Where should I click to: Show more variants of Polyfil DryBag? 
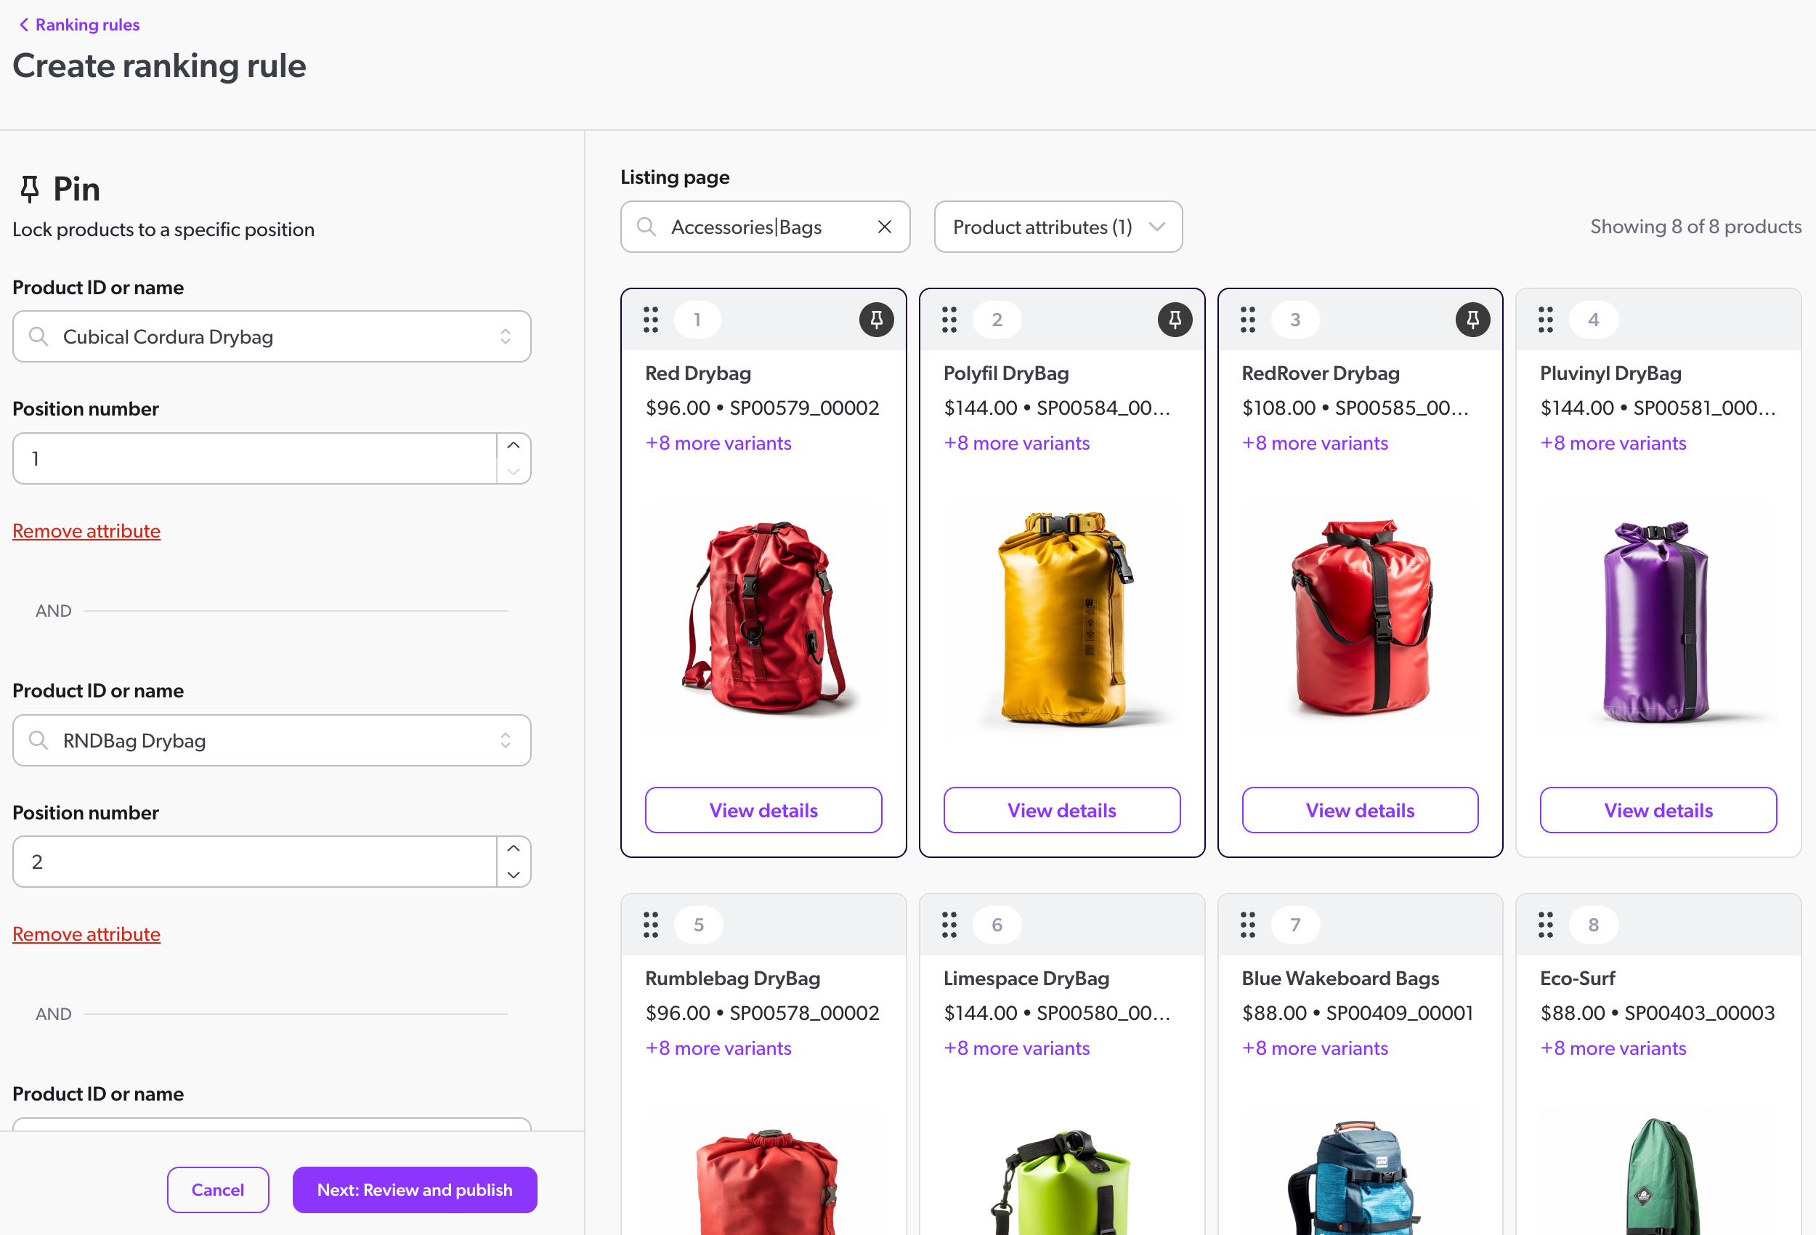[1016, 442]
